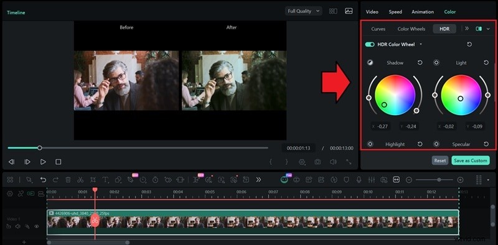Select the Crop tool in timeline toolbar
This screenshot has height=245, width=498.
[93, 180]
